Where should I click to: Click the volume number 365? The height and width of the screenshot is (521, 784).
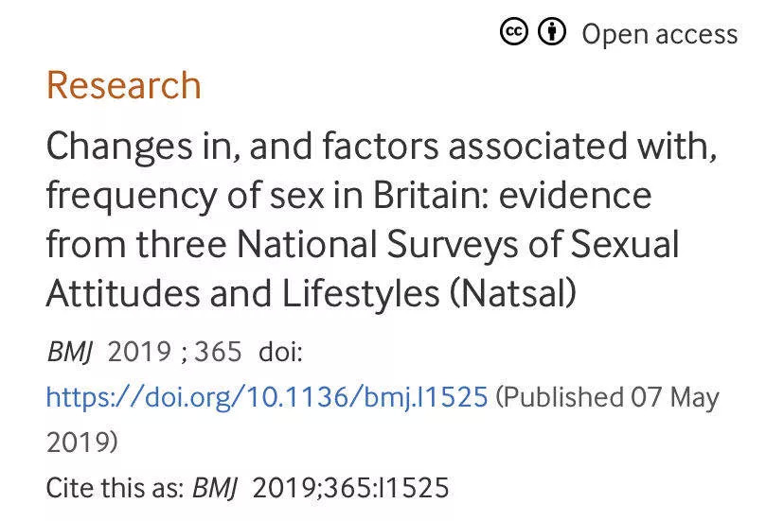pyautogui.click(x=218, y=351)
